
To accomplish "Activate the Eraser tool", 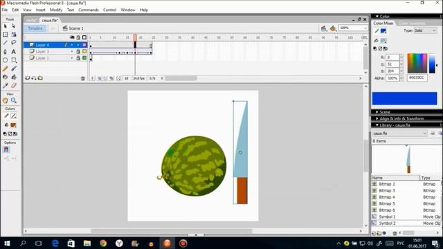I will coord(14,86).
